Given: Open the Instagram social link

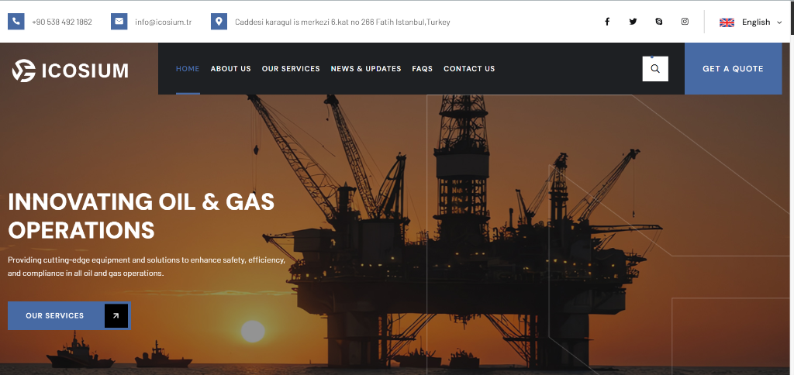Looking at the screenshot, I should coord(685,22).
